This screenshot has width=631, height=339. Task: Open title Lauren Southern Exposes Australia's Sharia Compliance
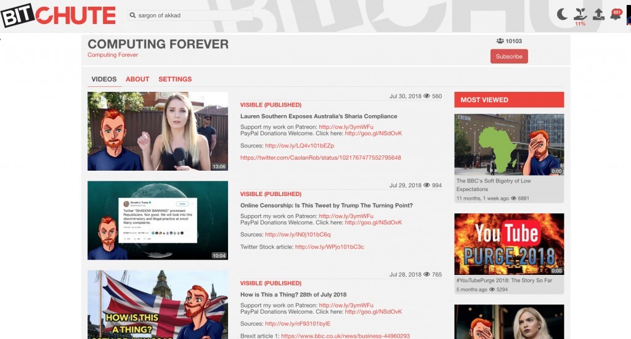point(319,116)
